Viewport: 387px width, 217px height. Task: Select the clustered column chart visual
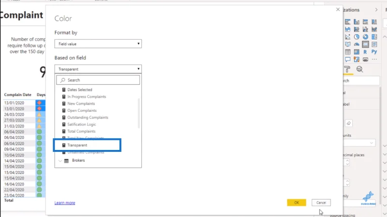[374, 22]
